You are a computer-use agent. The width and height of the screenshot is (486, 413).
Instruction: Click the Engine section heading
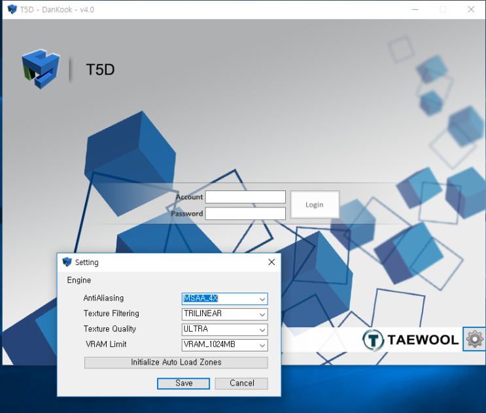[x=79, y=280]
